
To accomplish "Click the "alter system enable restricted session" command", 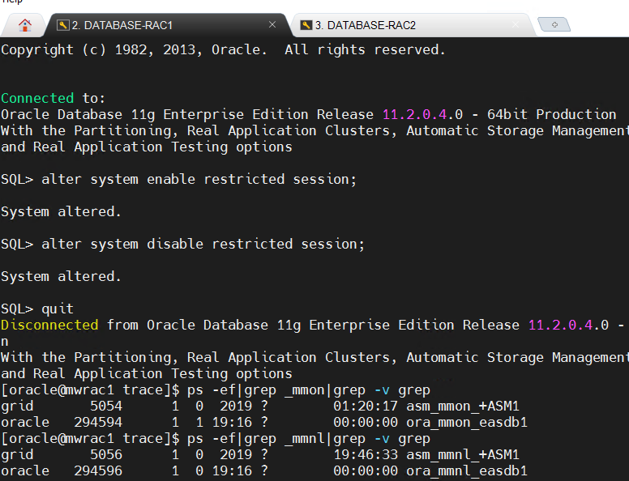I will (199, 179).
